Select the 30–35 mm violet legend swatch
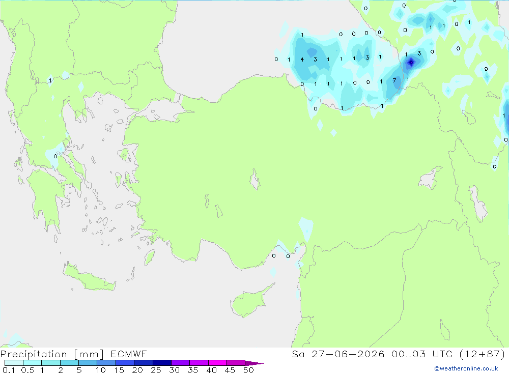 coord(181,363)
